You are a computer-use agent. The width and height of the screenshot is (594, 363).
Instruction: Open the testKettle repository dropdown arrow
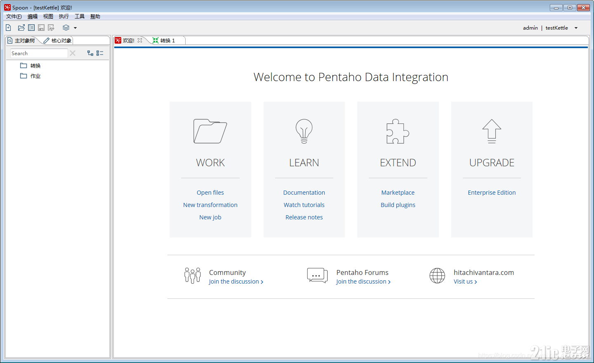tap(576, 28)
